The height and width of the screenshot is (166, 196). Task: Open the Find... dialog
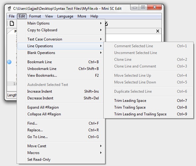coord(61,123)
